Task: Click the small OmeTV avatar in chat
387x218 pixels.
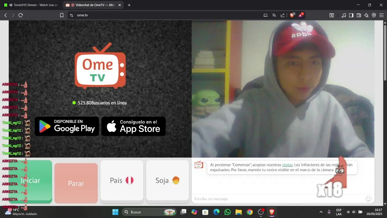Action: pos(199,165)
